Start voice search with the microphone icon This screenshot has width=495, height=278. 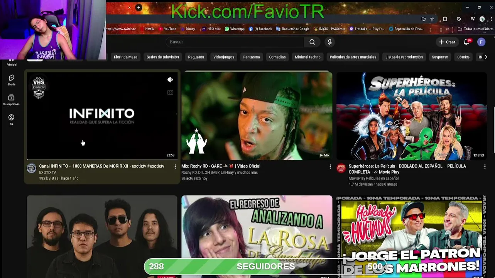(329, 42)
